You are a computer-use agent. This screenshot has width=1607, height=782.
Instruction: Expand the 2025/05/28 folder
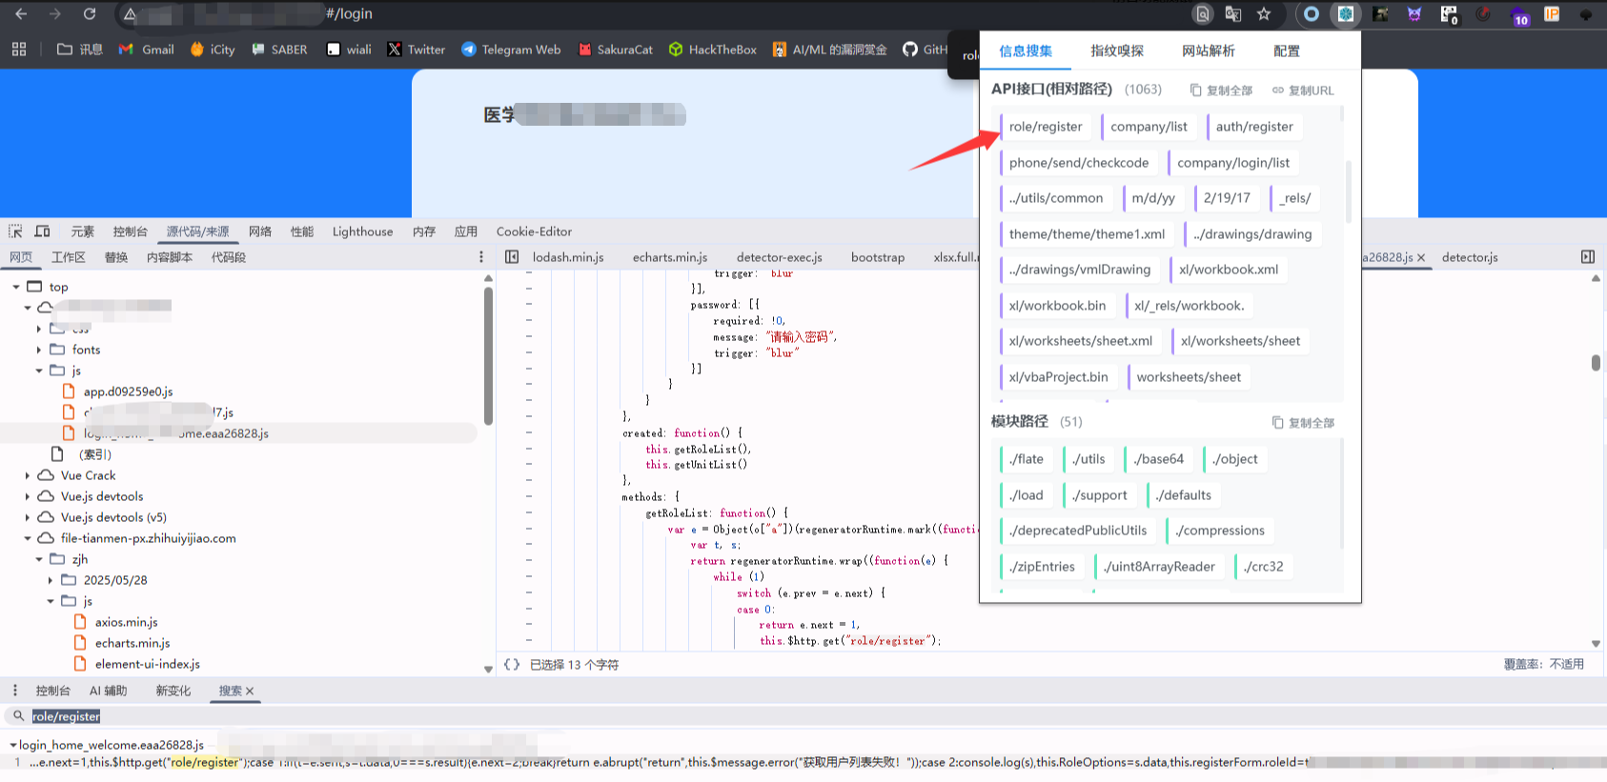pyautogui.click(x=51, y=580)
